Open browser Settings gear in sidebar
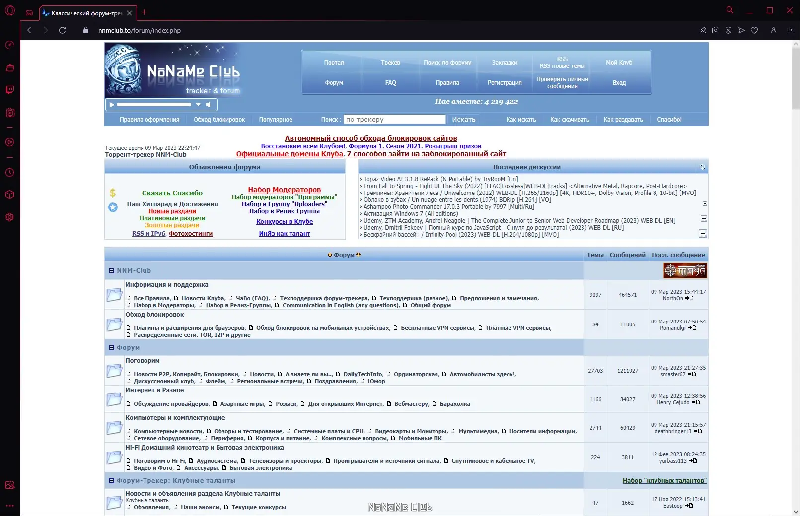The image size is (800, 516). click(10, 217)
